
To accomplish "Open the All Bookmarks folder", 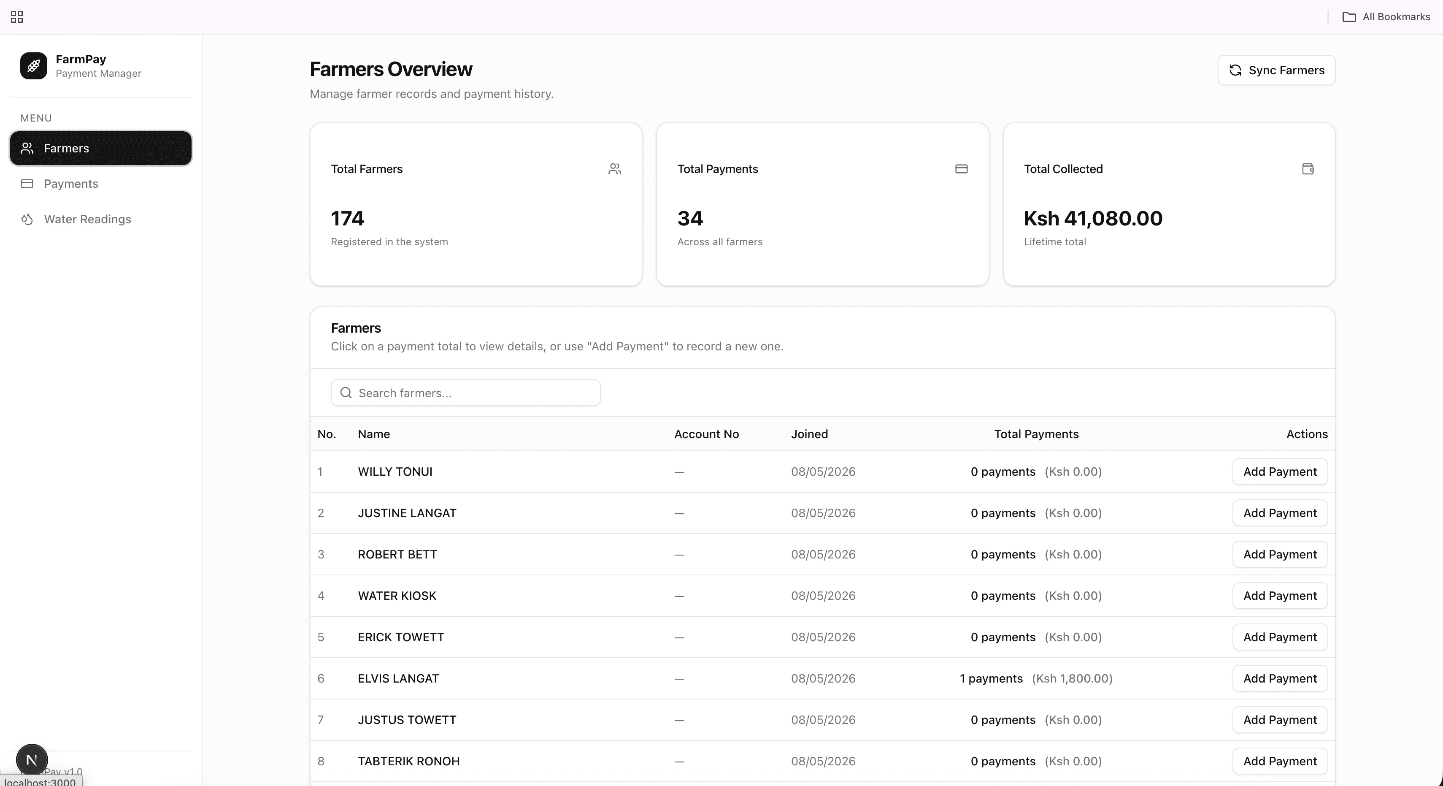I will coord(1386,17).
